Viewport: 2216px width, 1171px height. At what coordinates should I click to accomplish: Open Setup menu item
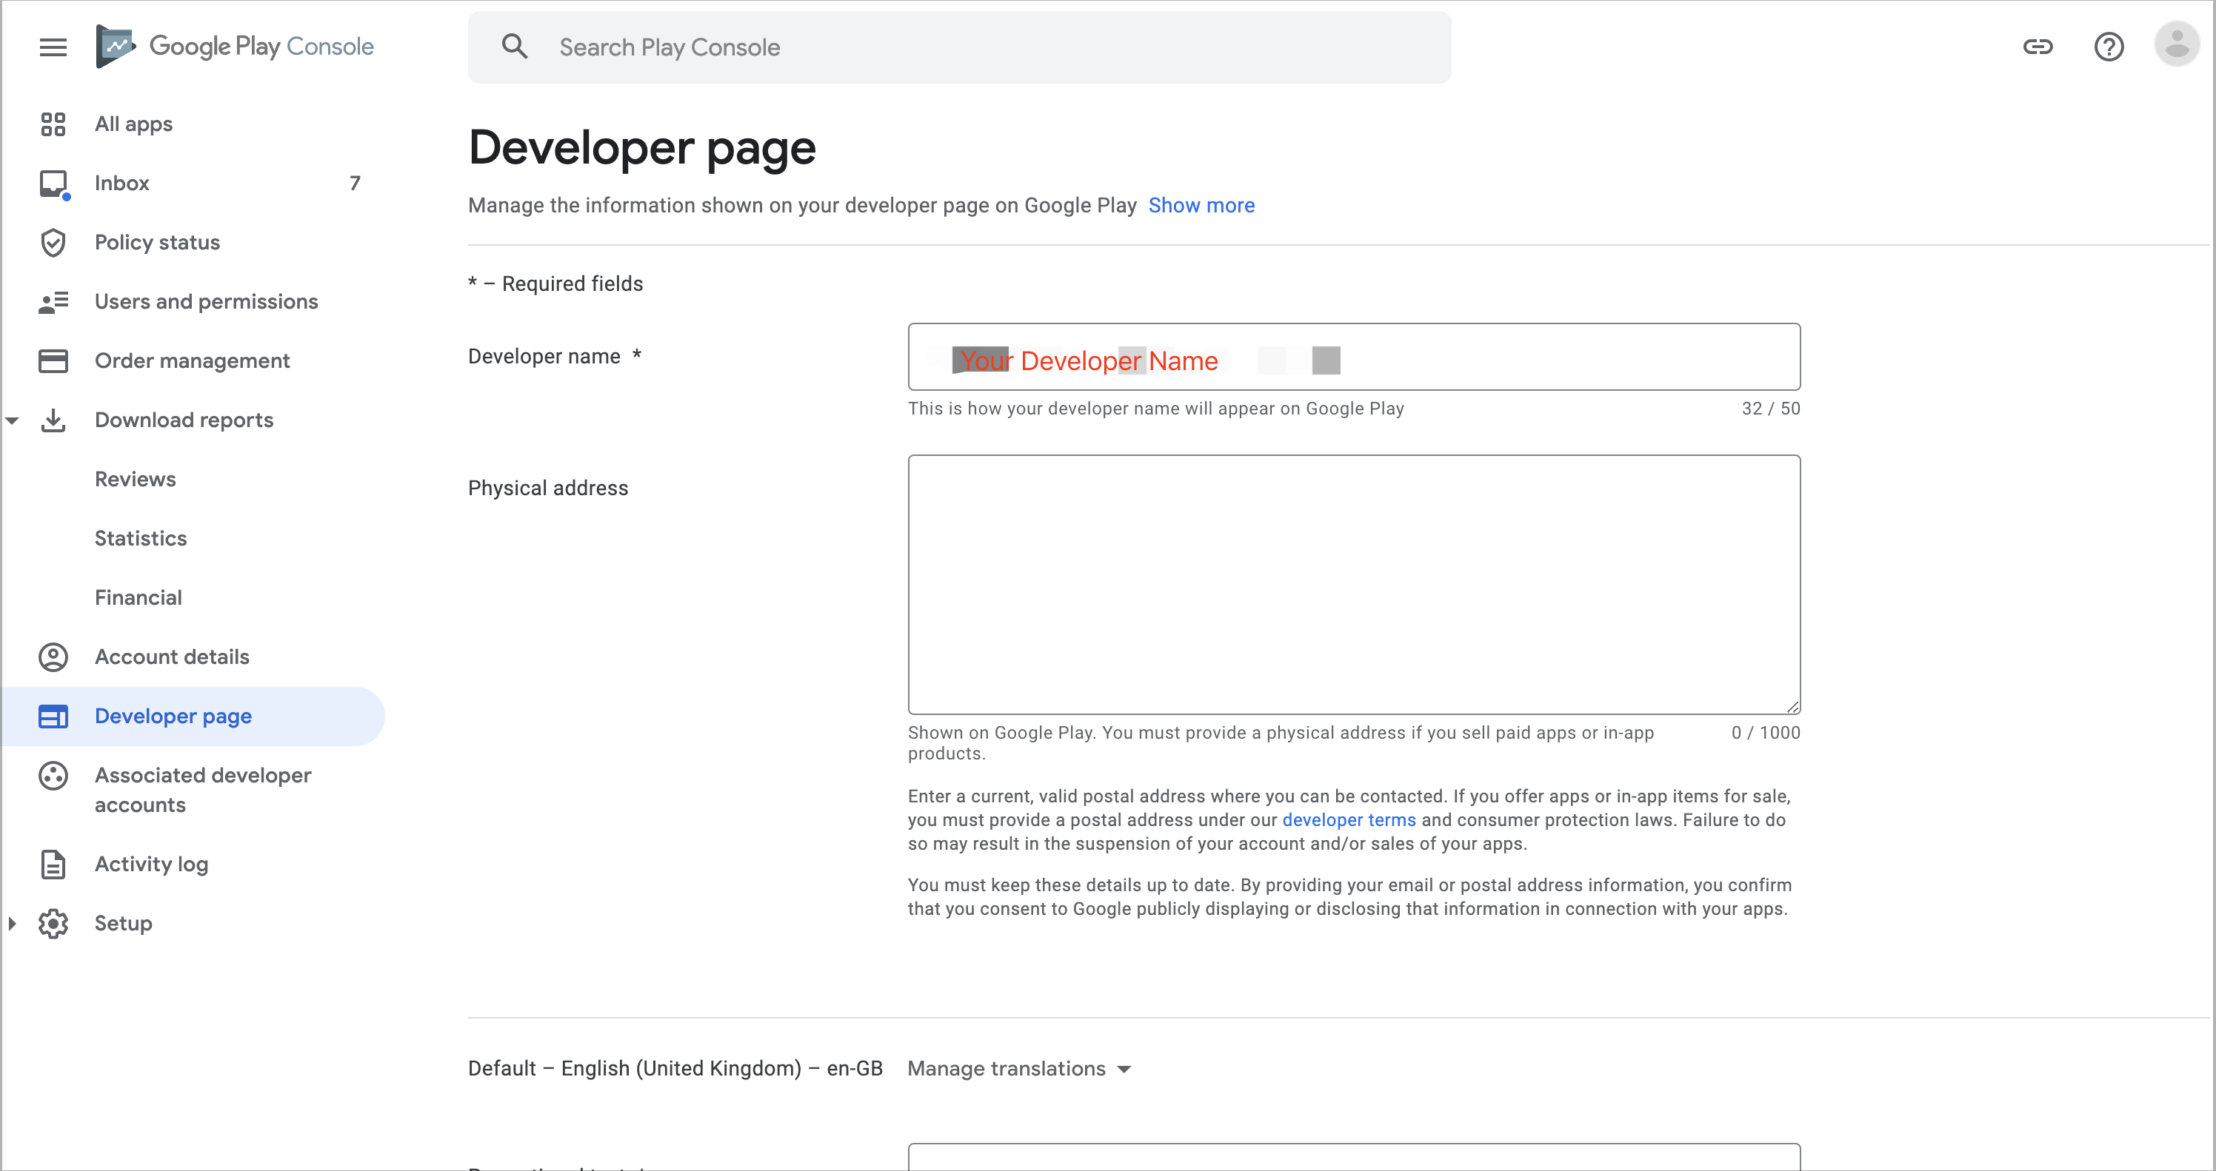click(x=123, y=923)
